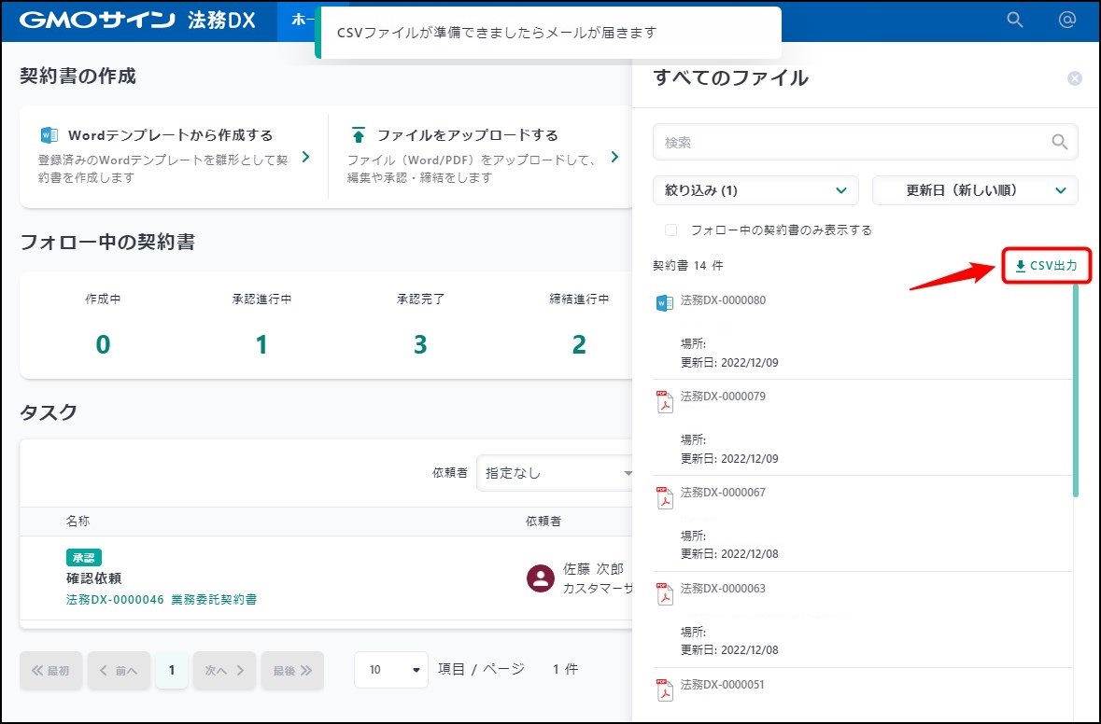
Task: Open the 絞り込み (1) filter dropdown
Action: (755, 190)
